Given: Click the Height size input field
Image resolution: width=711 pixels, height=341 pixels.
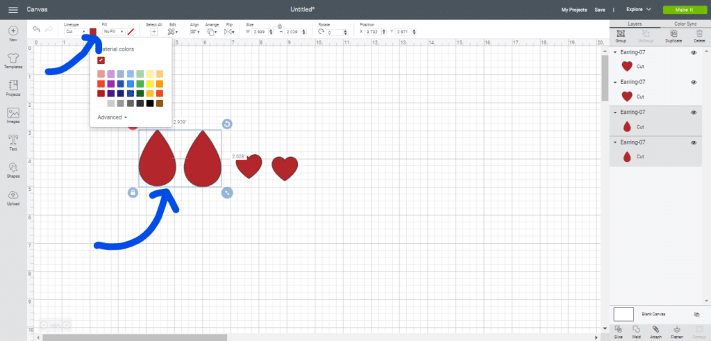Looking at the screenshot, I should coord(296,32).
